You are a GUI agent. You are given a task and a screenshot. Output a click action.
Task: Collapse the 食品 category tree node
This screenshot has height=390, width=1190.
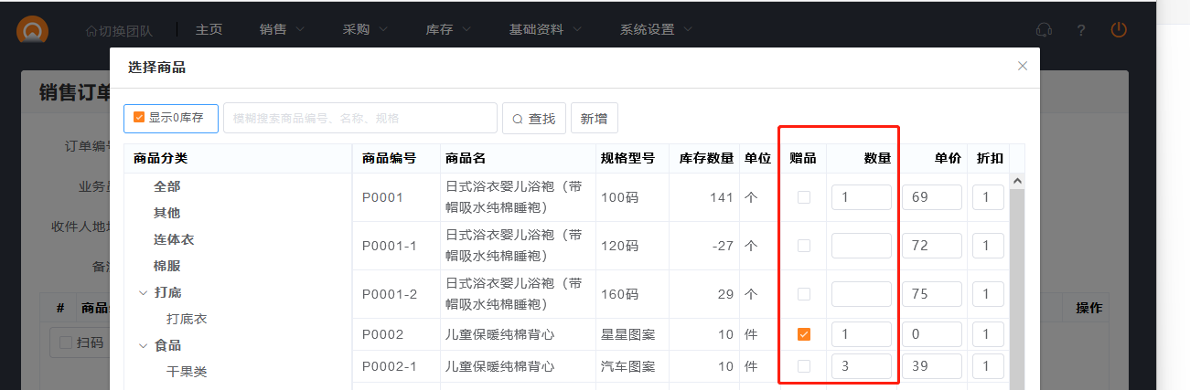pyautogui.click(x=143, y=345)
